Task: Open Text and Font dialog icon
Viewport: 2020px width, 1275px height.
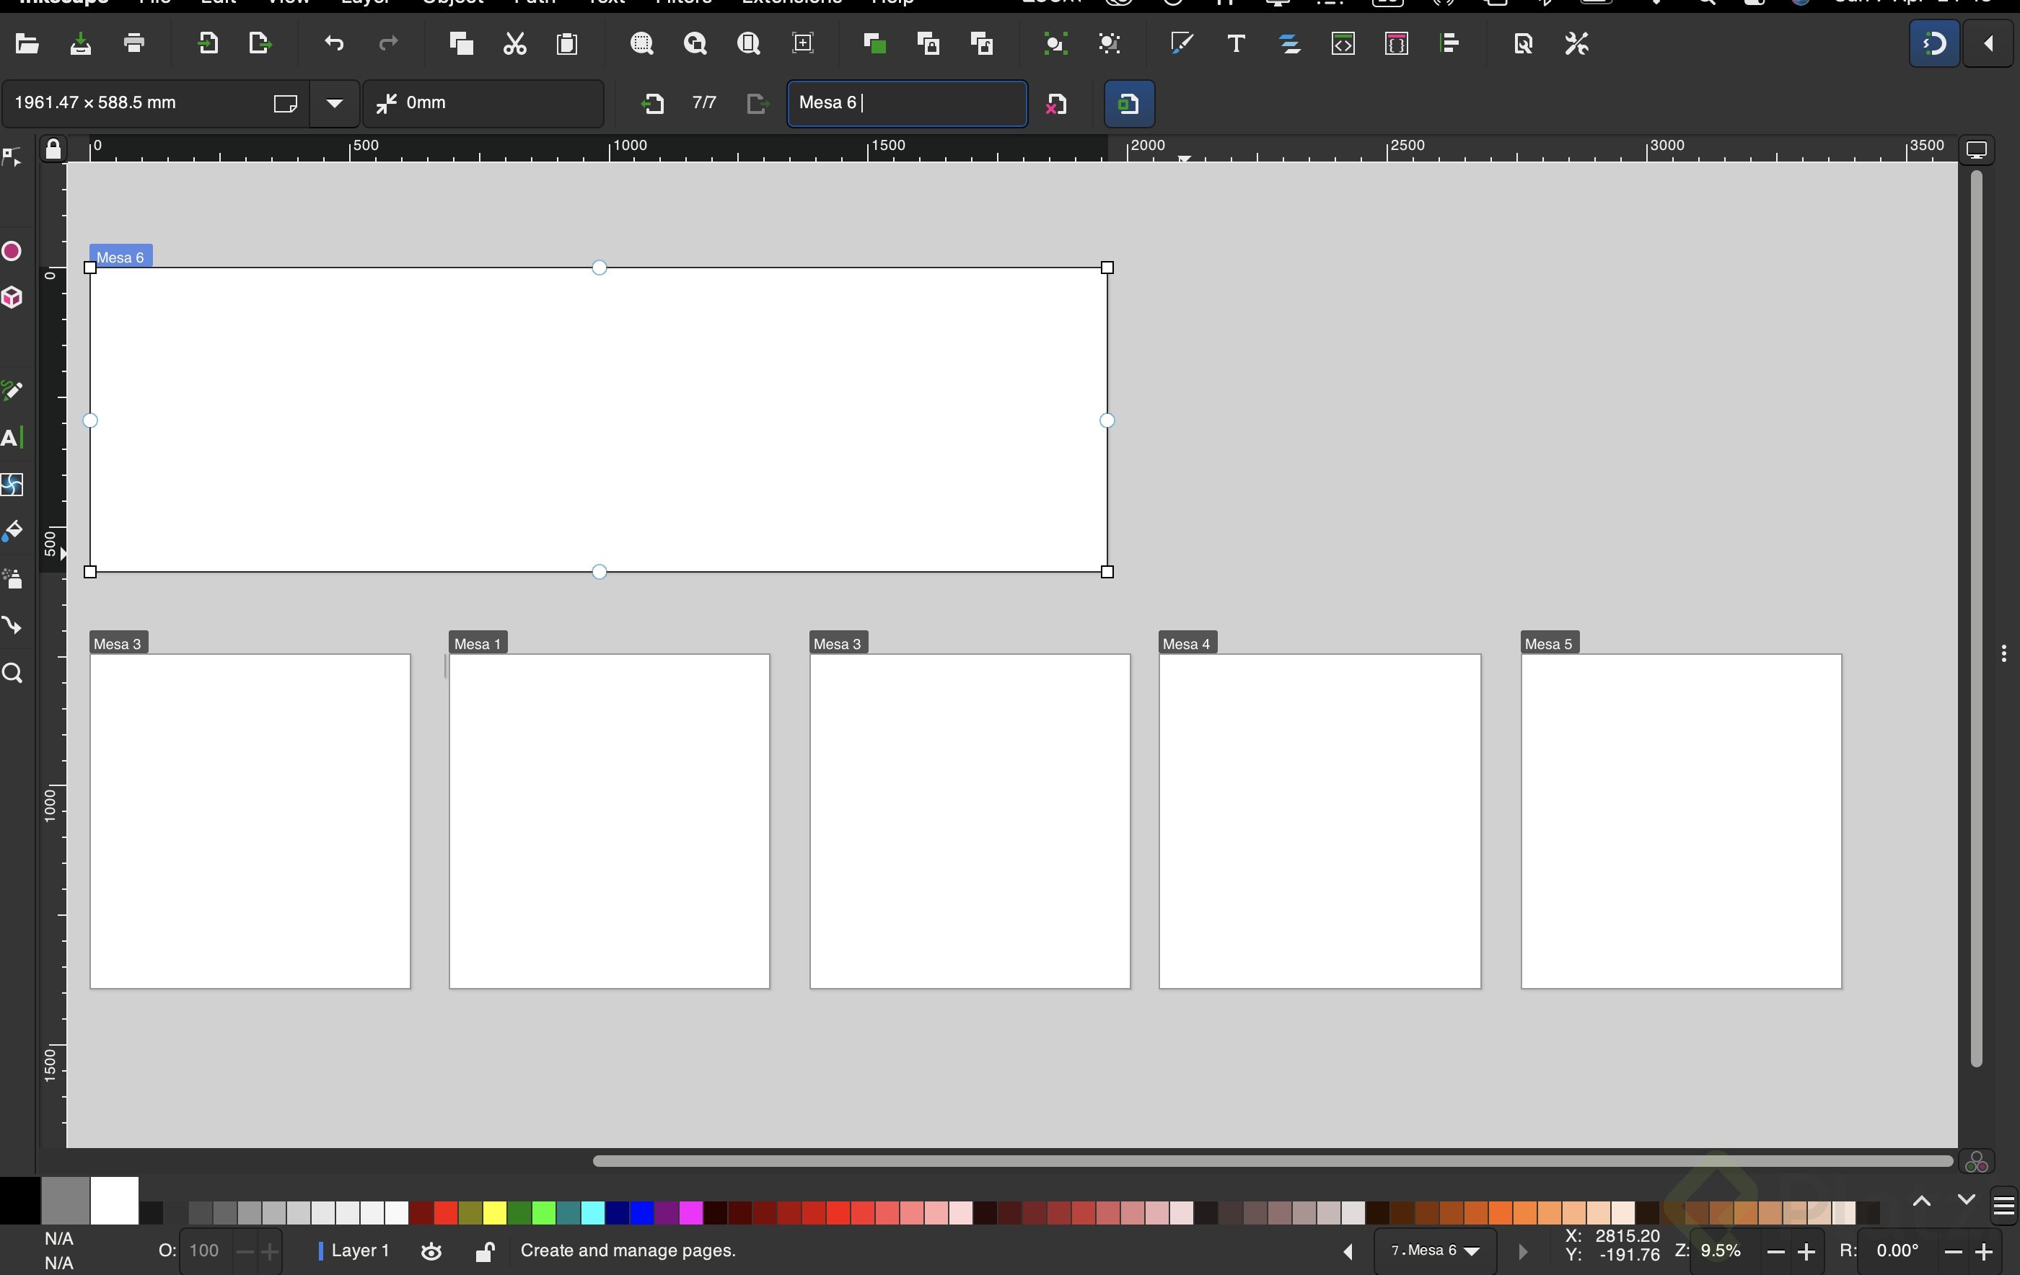Action: (x=1236, y=43)
